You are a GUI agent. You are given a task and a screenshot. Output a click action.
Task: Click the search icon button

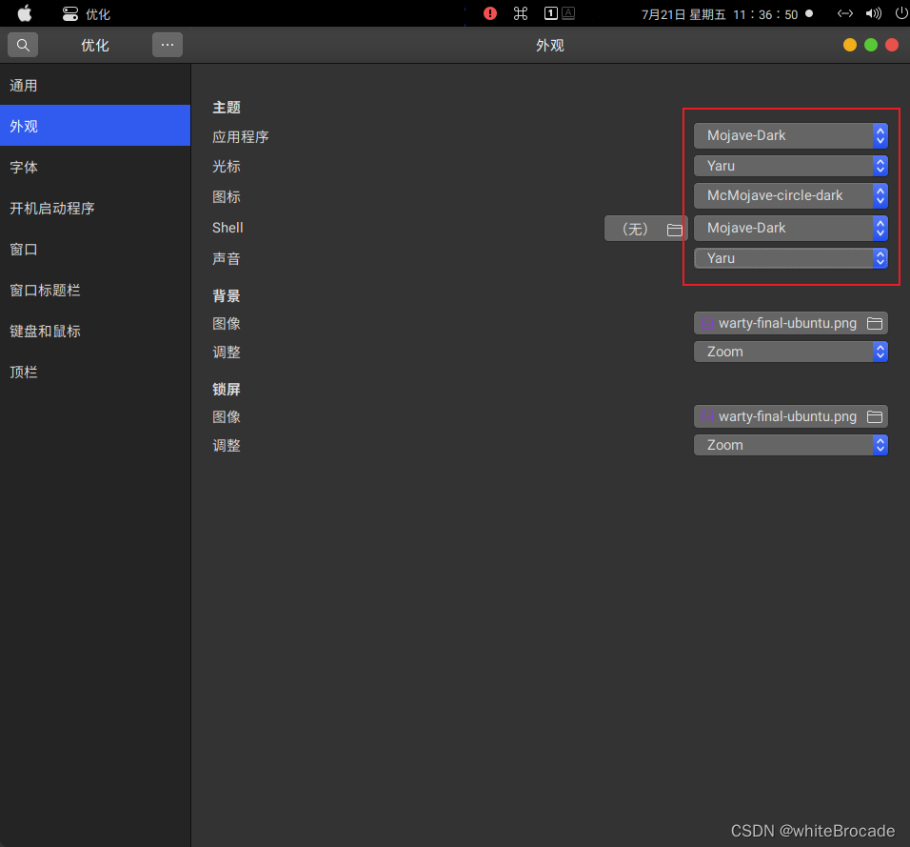23,45
